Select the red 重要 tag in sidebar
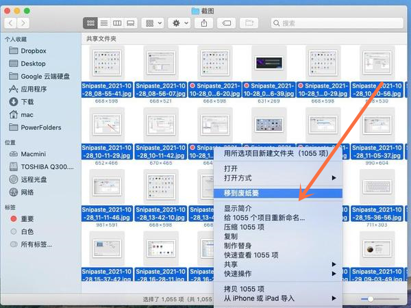Image resolution: width=411 pixels, height=308 pixels. click(27, 218)
